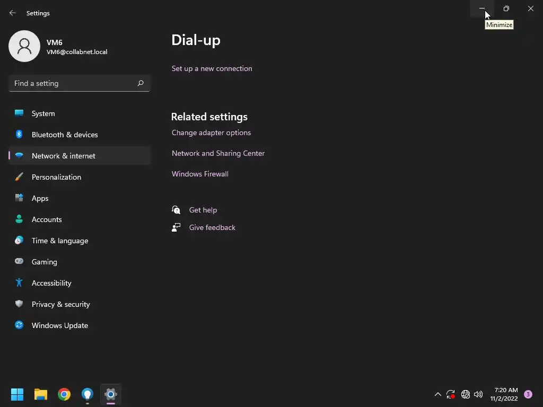The height and width of the screenshot is (407, 543).
Task: Click the Privacy & security shield icon
Action: 19,304
